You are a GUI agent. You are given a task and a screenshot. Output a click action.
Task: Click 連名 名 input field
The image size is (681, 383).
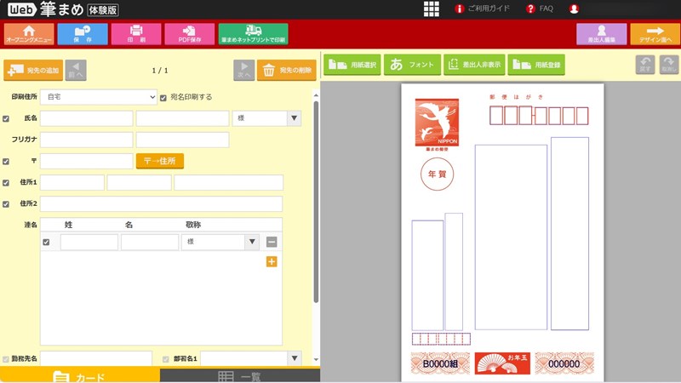(x=150, y=242)
